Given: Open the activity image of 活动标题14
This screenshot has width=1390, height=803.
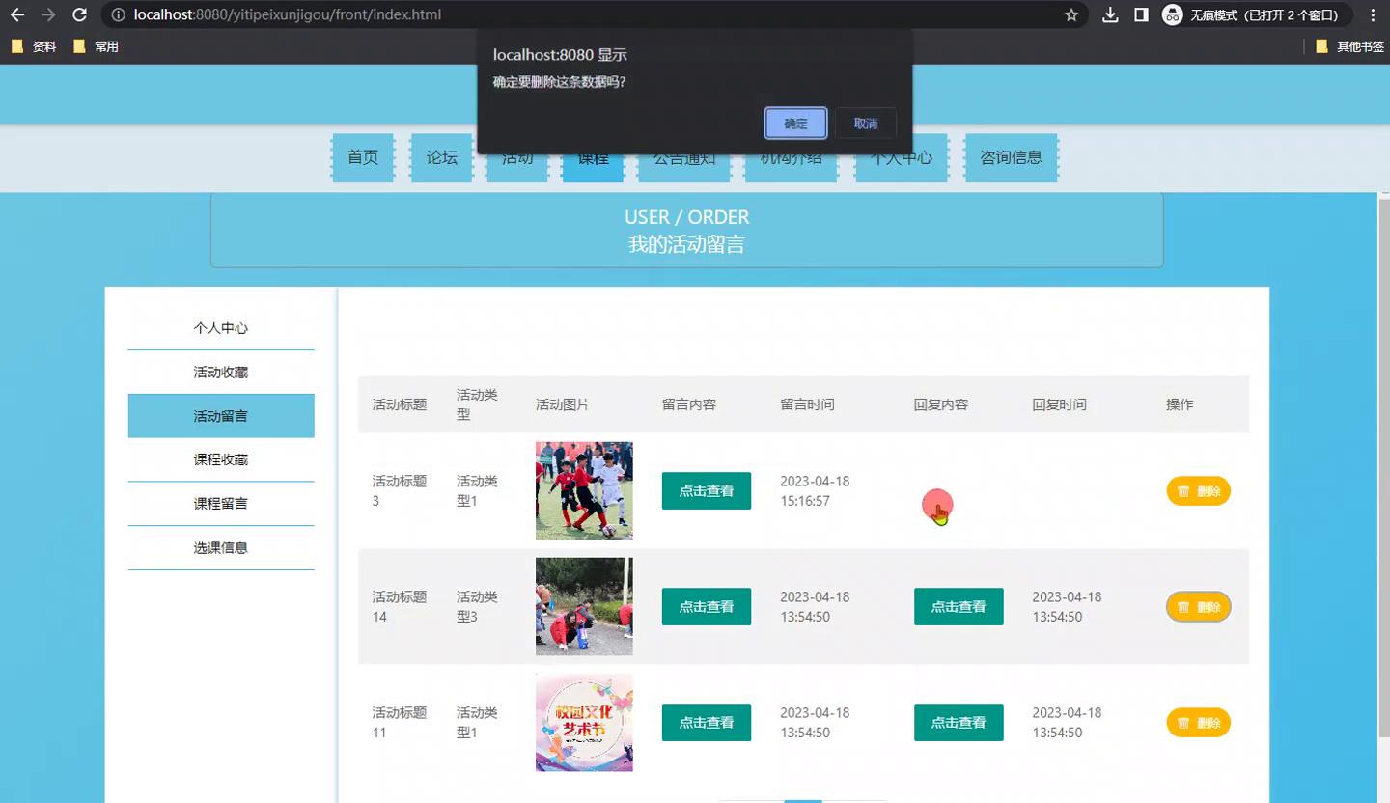Looking at the screenshot, I should pos(584,606).
